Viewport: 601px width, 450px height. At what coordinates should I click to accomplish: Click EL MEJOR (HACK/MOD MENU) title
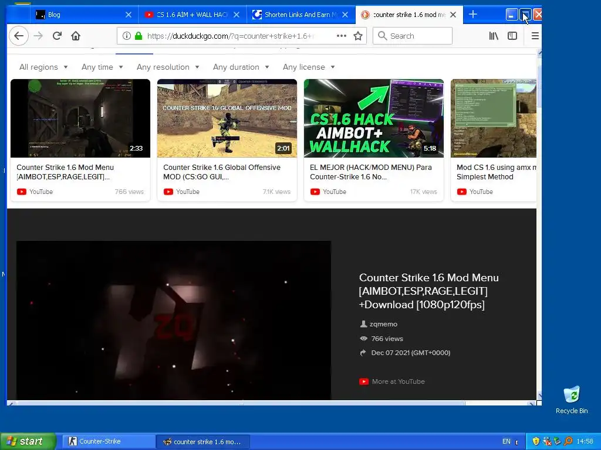click(371, 172)
